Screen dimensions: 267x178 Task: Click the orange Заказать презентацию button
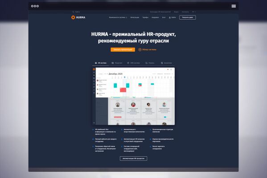tap(123, 50)
